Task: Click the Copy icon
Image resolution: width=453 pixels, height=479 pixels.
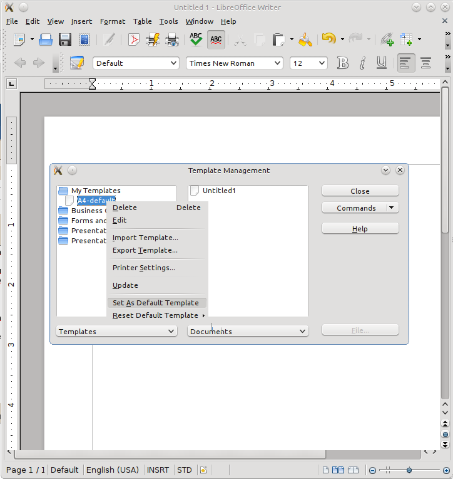Action: coord(260,39)
